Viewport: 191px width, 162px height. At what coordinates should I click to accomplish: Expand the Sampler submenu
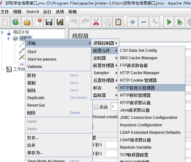pyautogui.click(x=105, y=73)
